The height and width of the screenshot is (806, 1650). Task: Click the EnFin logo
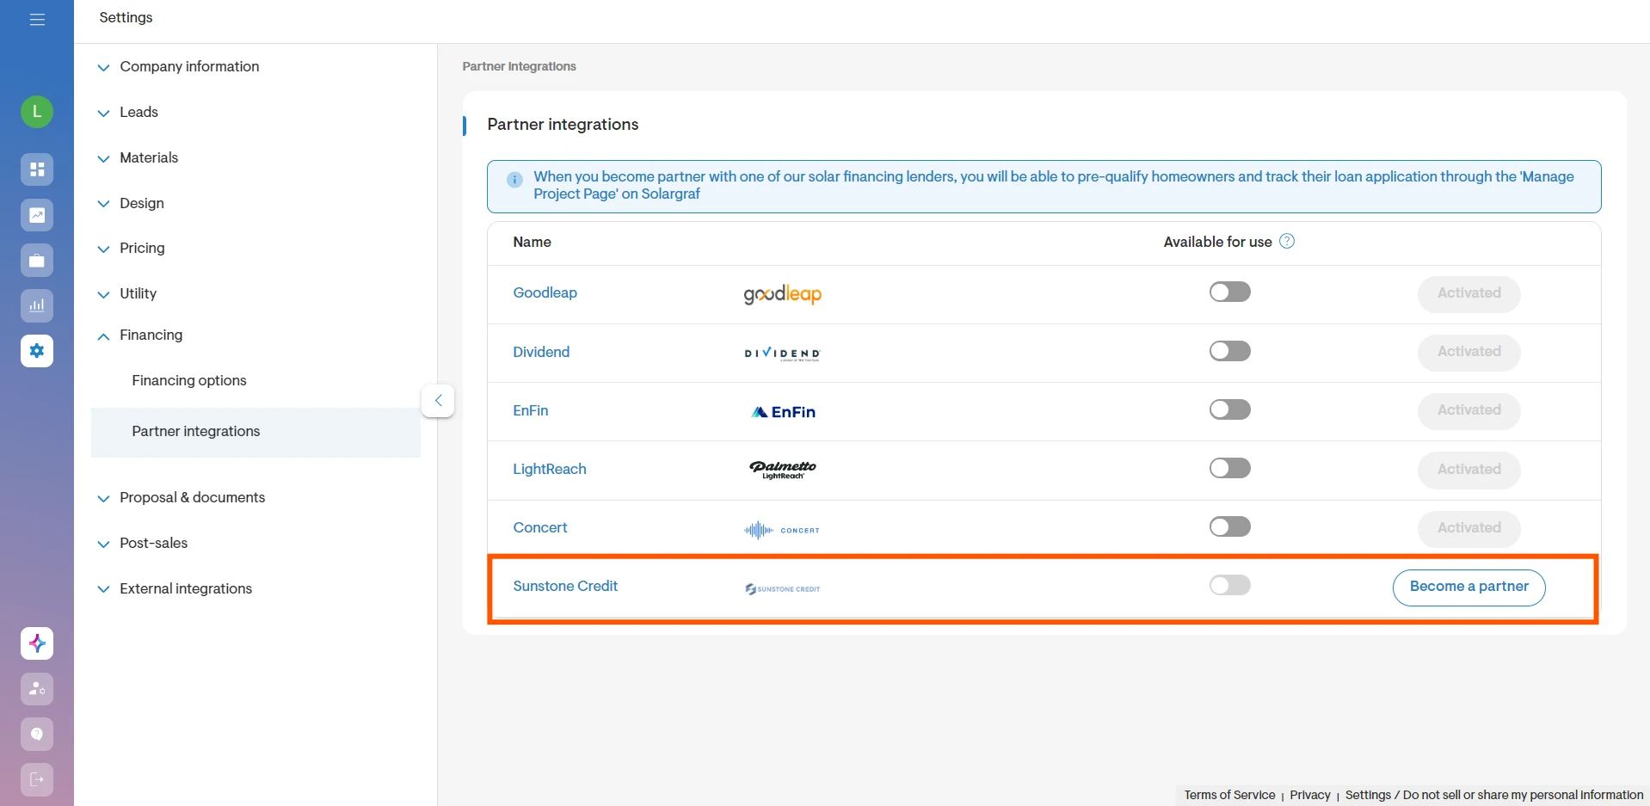tap(783, 412)
